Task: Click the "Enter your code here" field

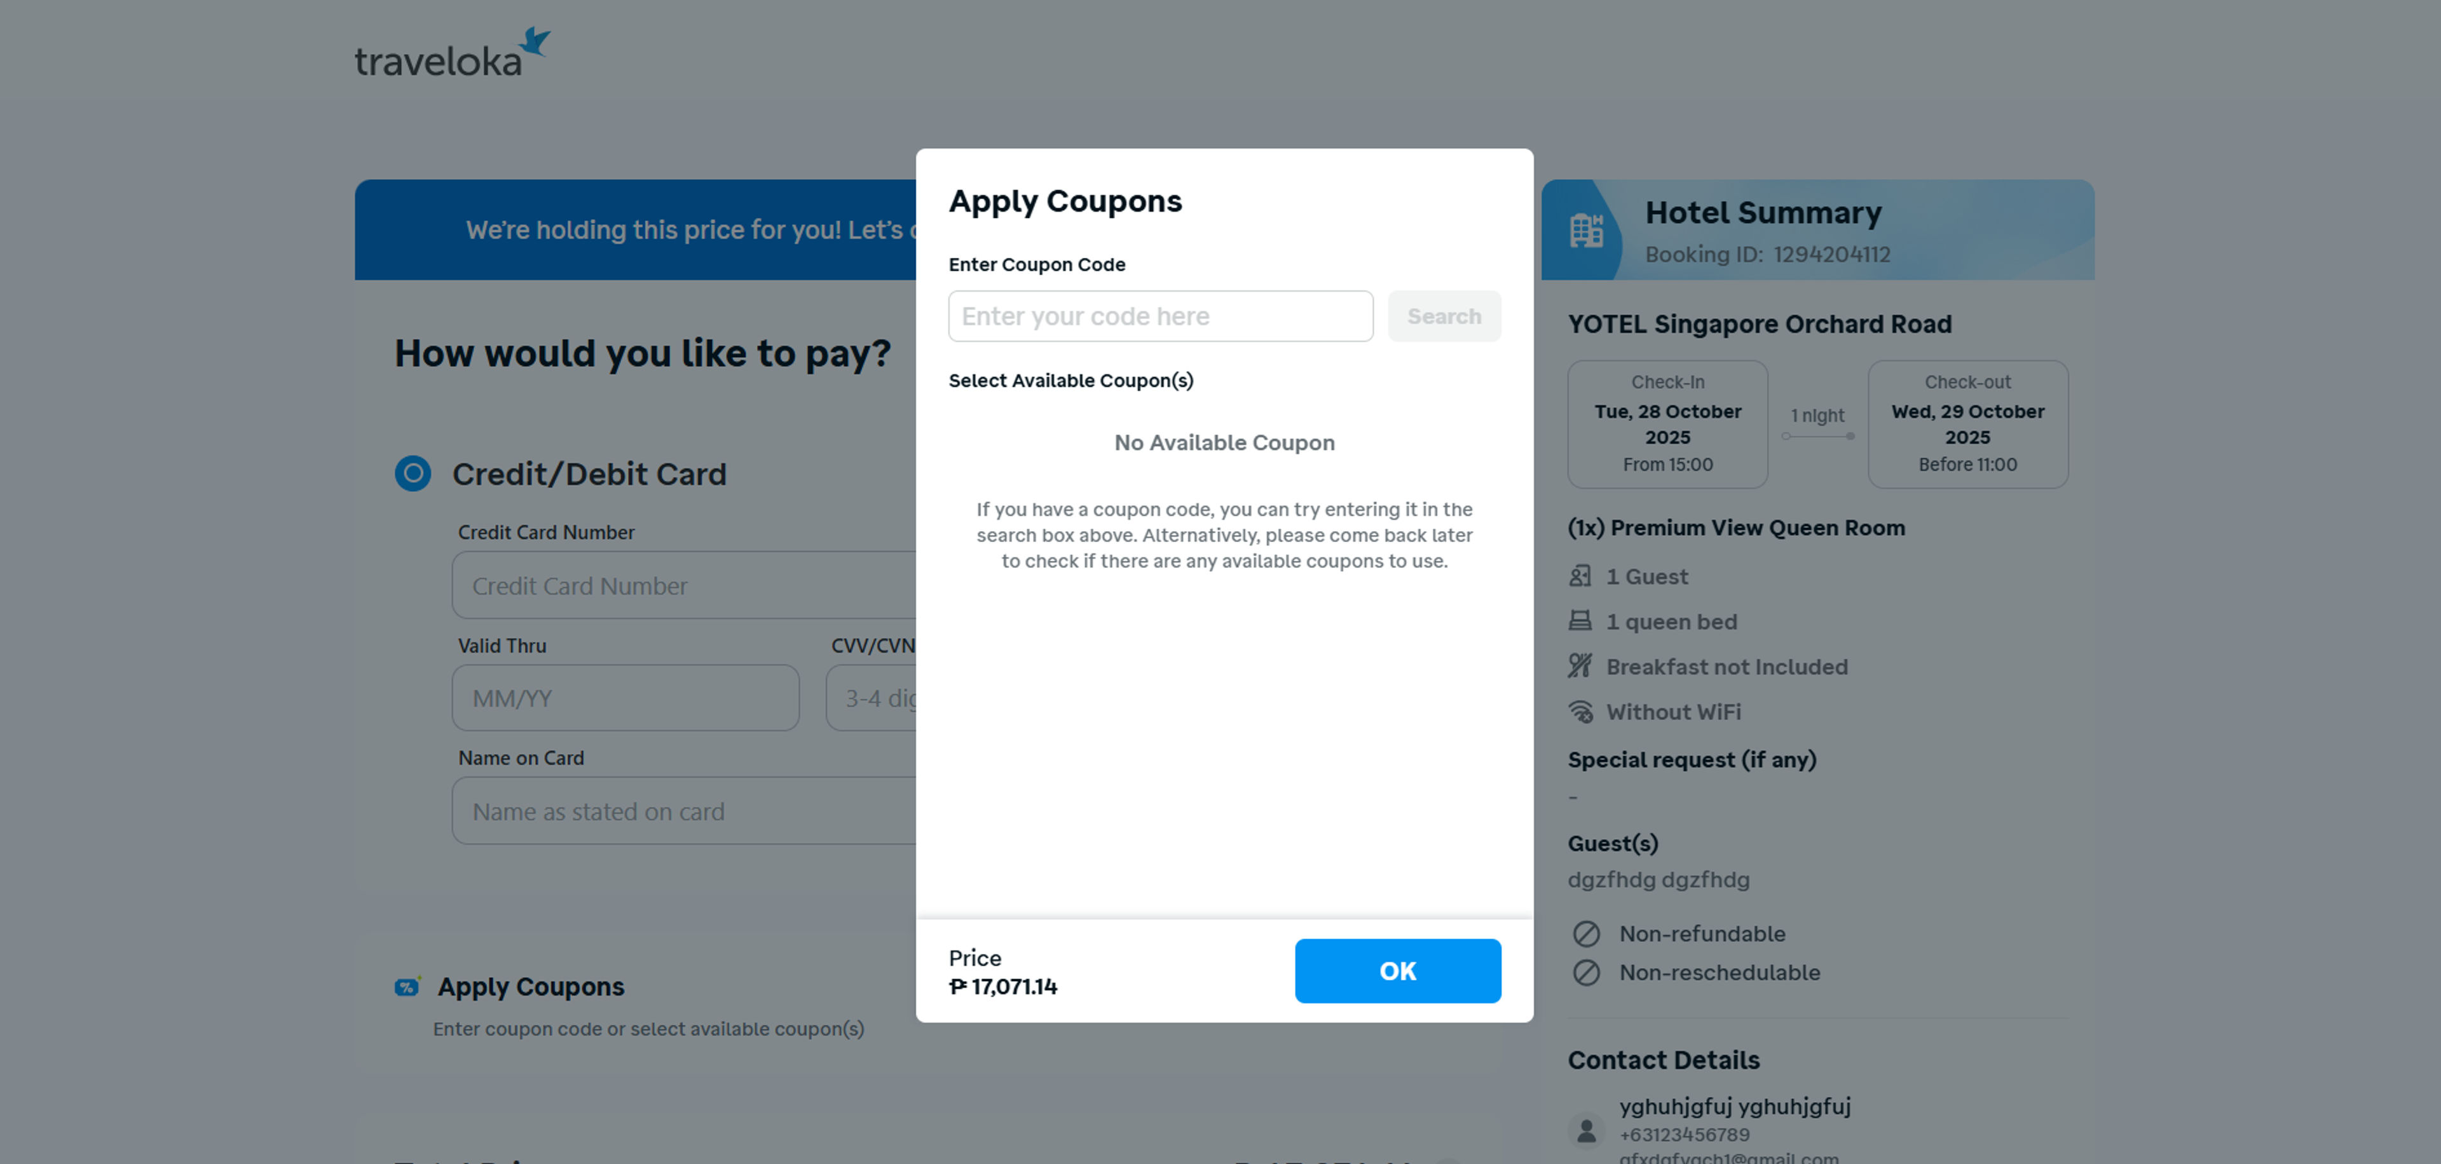Action: point(1160,315)
